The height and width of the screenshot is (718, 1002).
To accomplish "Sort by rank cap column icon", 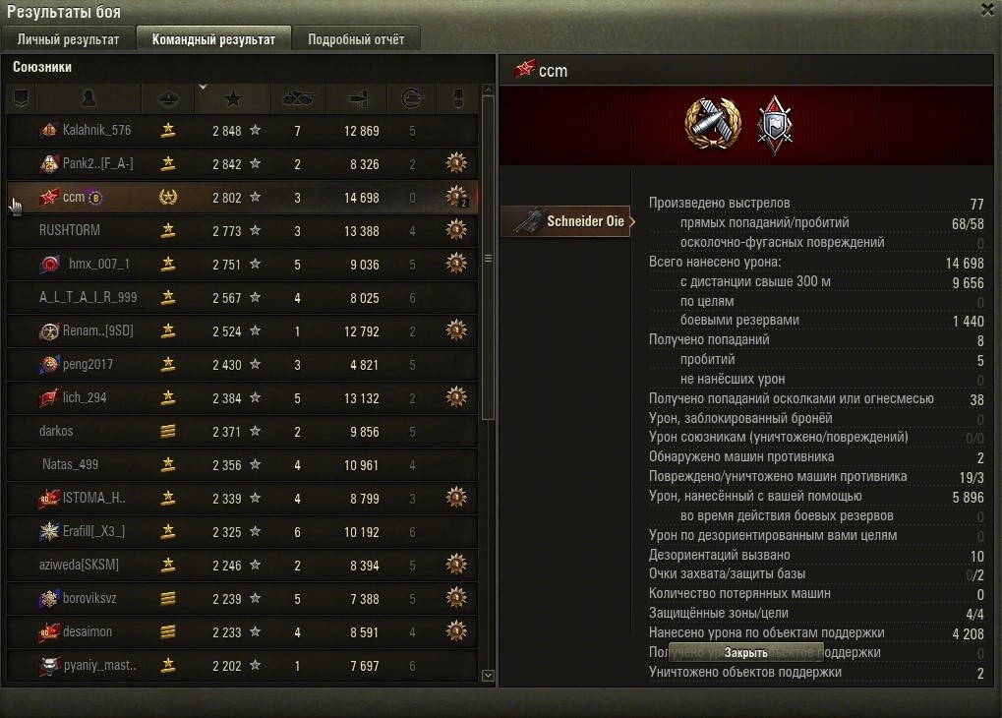I will point(167,98).
